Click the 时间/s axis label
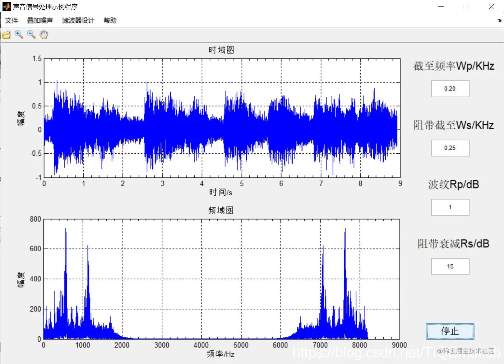Viewport: 504px width, 364px height. pyautogui.click(x=221, y=192)
